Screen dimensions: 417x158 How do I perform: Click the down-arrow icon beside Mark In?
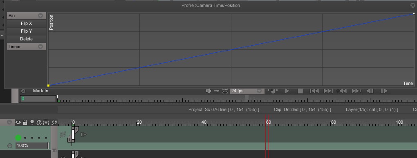click(23, 91)
